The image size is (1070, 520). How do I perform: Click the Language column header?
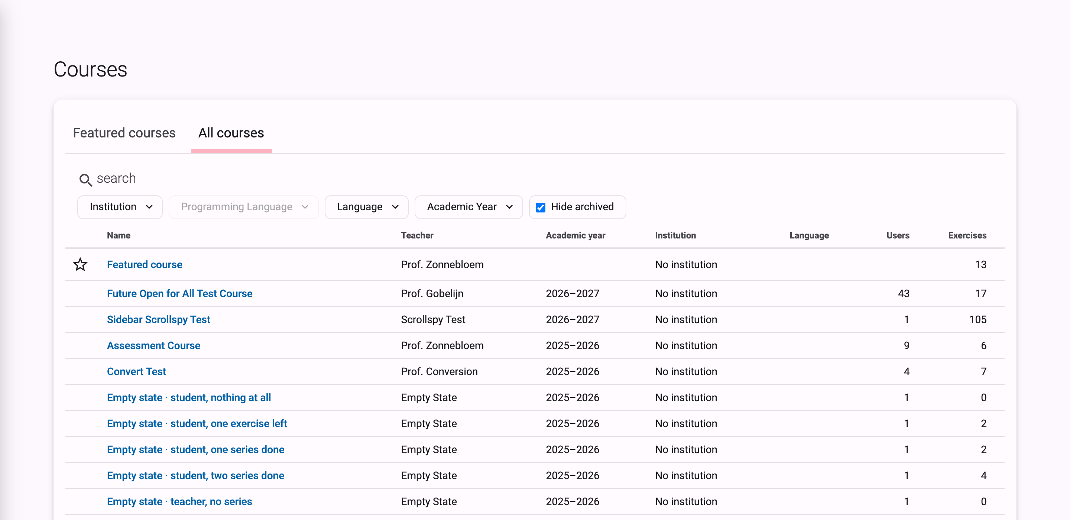click(x=809, y=235)
